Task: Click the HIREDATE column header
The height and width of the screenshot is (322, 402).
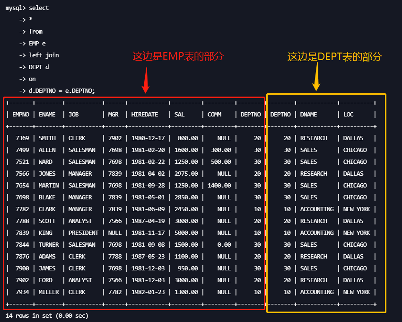Action: click(145, 115)
